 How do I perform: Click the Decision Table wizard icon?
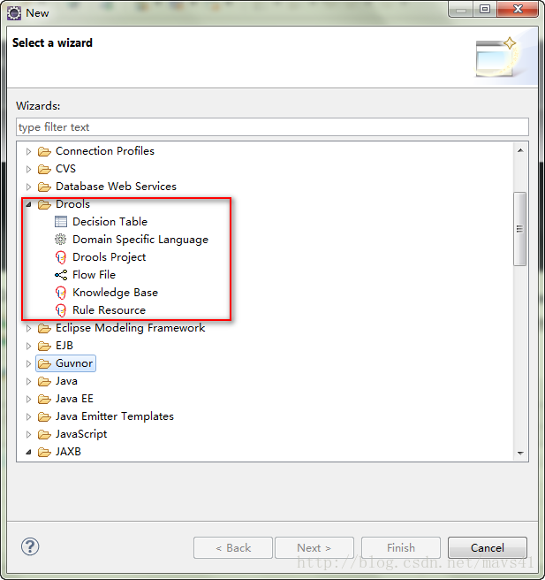61,222
